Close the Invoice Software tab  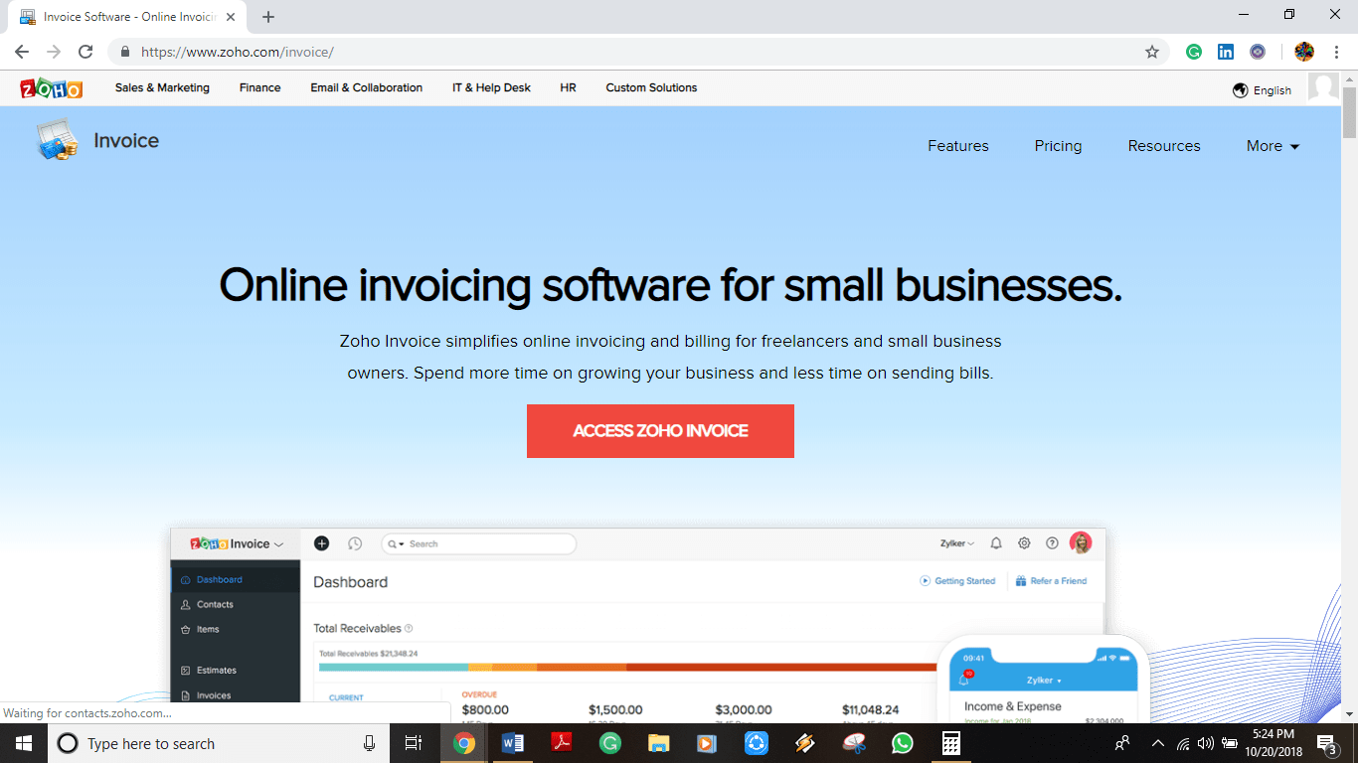point(231,17)
